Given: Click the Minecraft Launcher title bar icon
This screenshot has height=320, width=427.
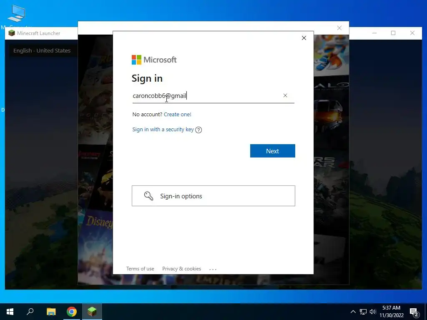Looking at the screenshot, I should 11,33.
